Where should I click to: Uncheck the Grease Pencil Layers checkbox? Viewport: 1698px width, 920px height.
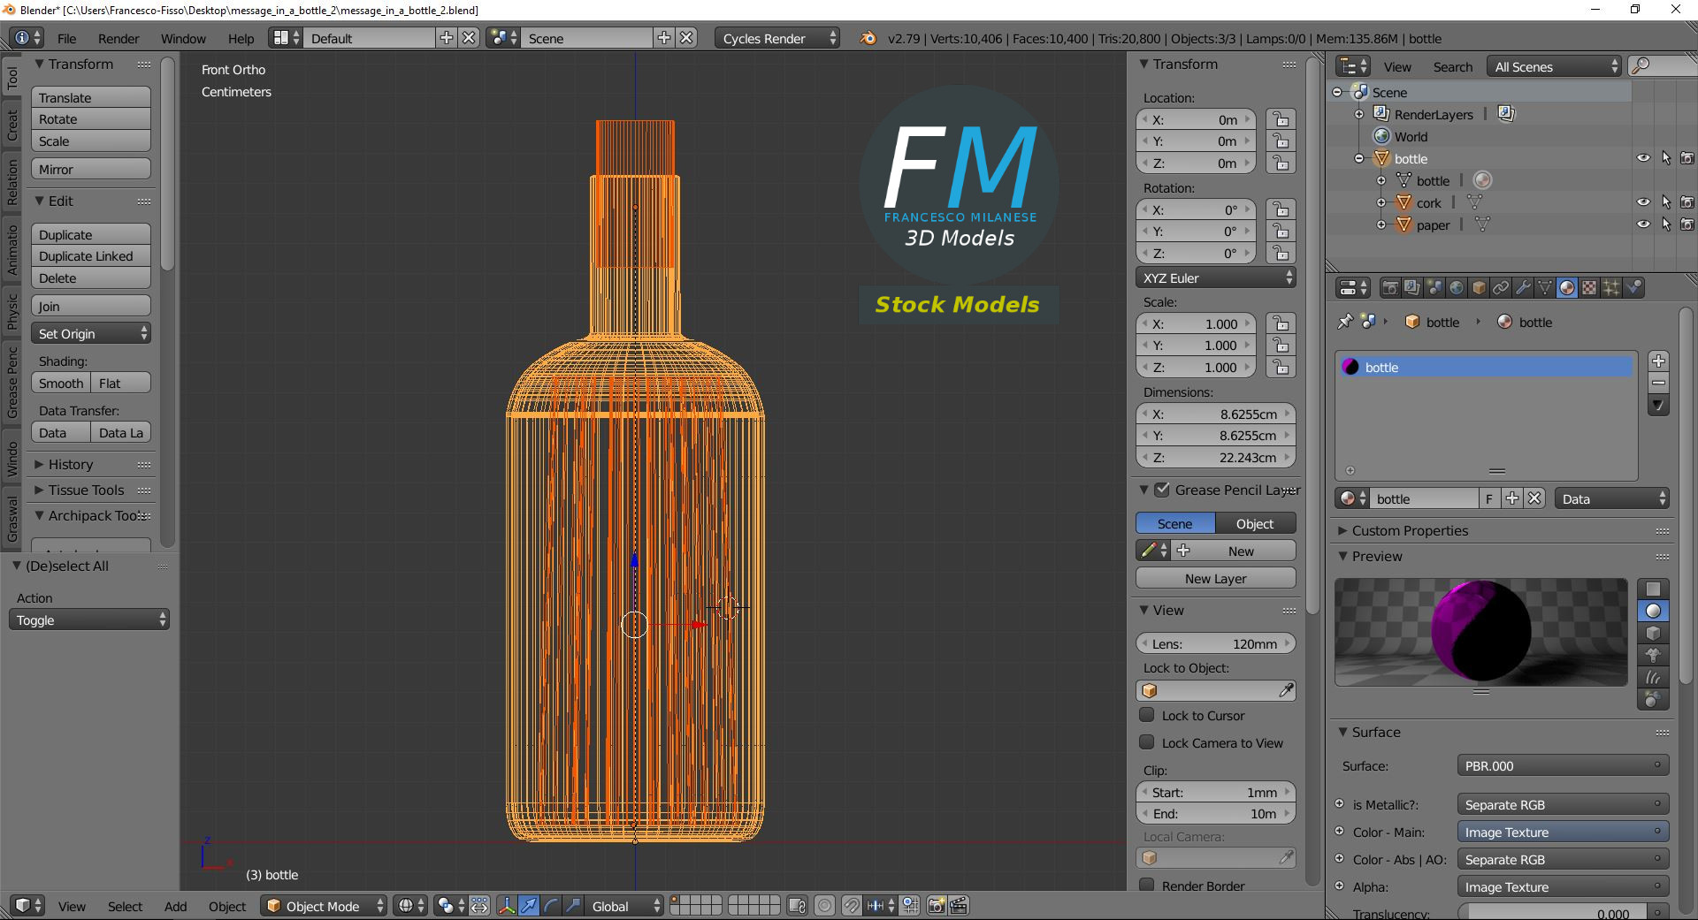click(x=1162, y=490)
